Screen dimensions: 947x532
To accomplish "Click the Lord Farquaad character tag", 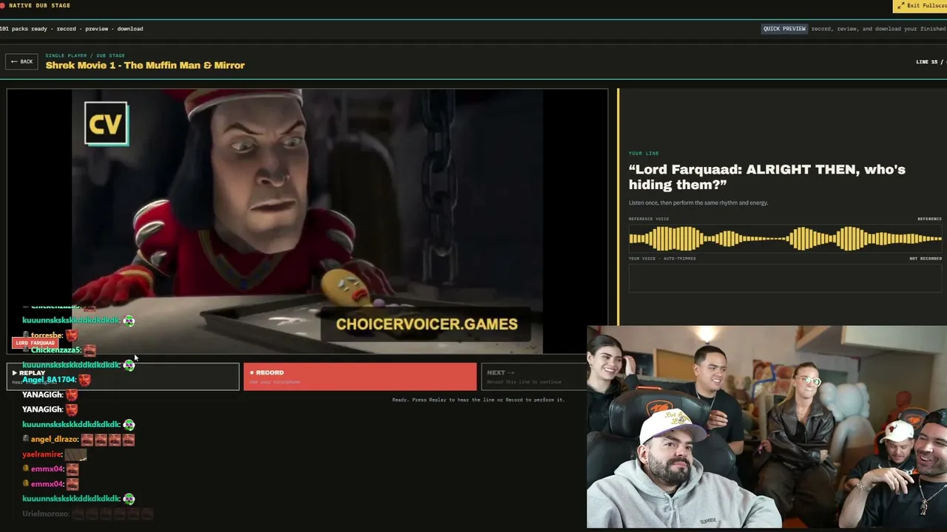I will [x=35, y=343].
